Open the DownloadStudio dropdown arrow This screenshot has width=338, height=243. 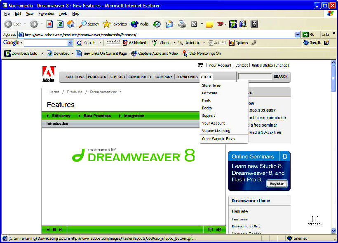pyautogui.click(x=43, y=53)
